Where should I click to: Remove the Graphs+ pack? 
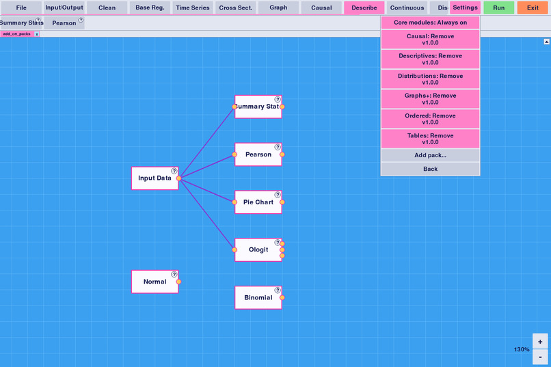pos(430,98)
